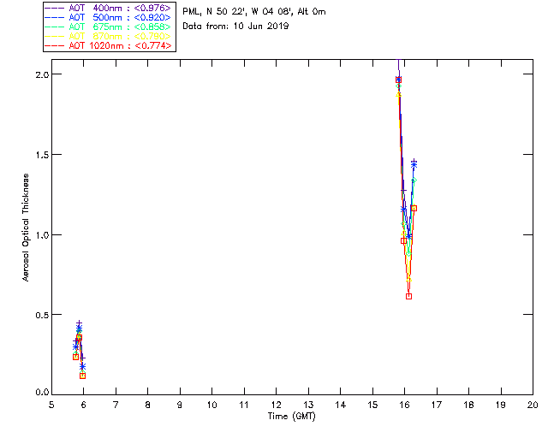
Task: Click the y-axis tick label '0.5'
Action: 41,315
